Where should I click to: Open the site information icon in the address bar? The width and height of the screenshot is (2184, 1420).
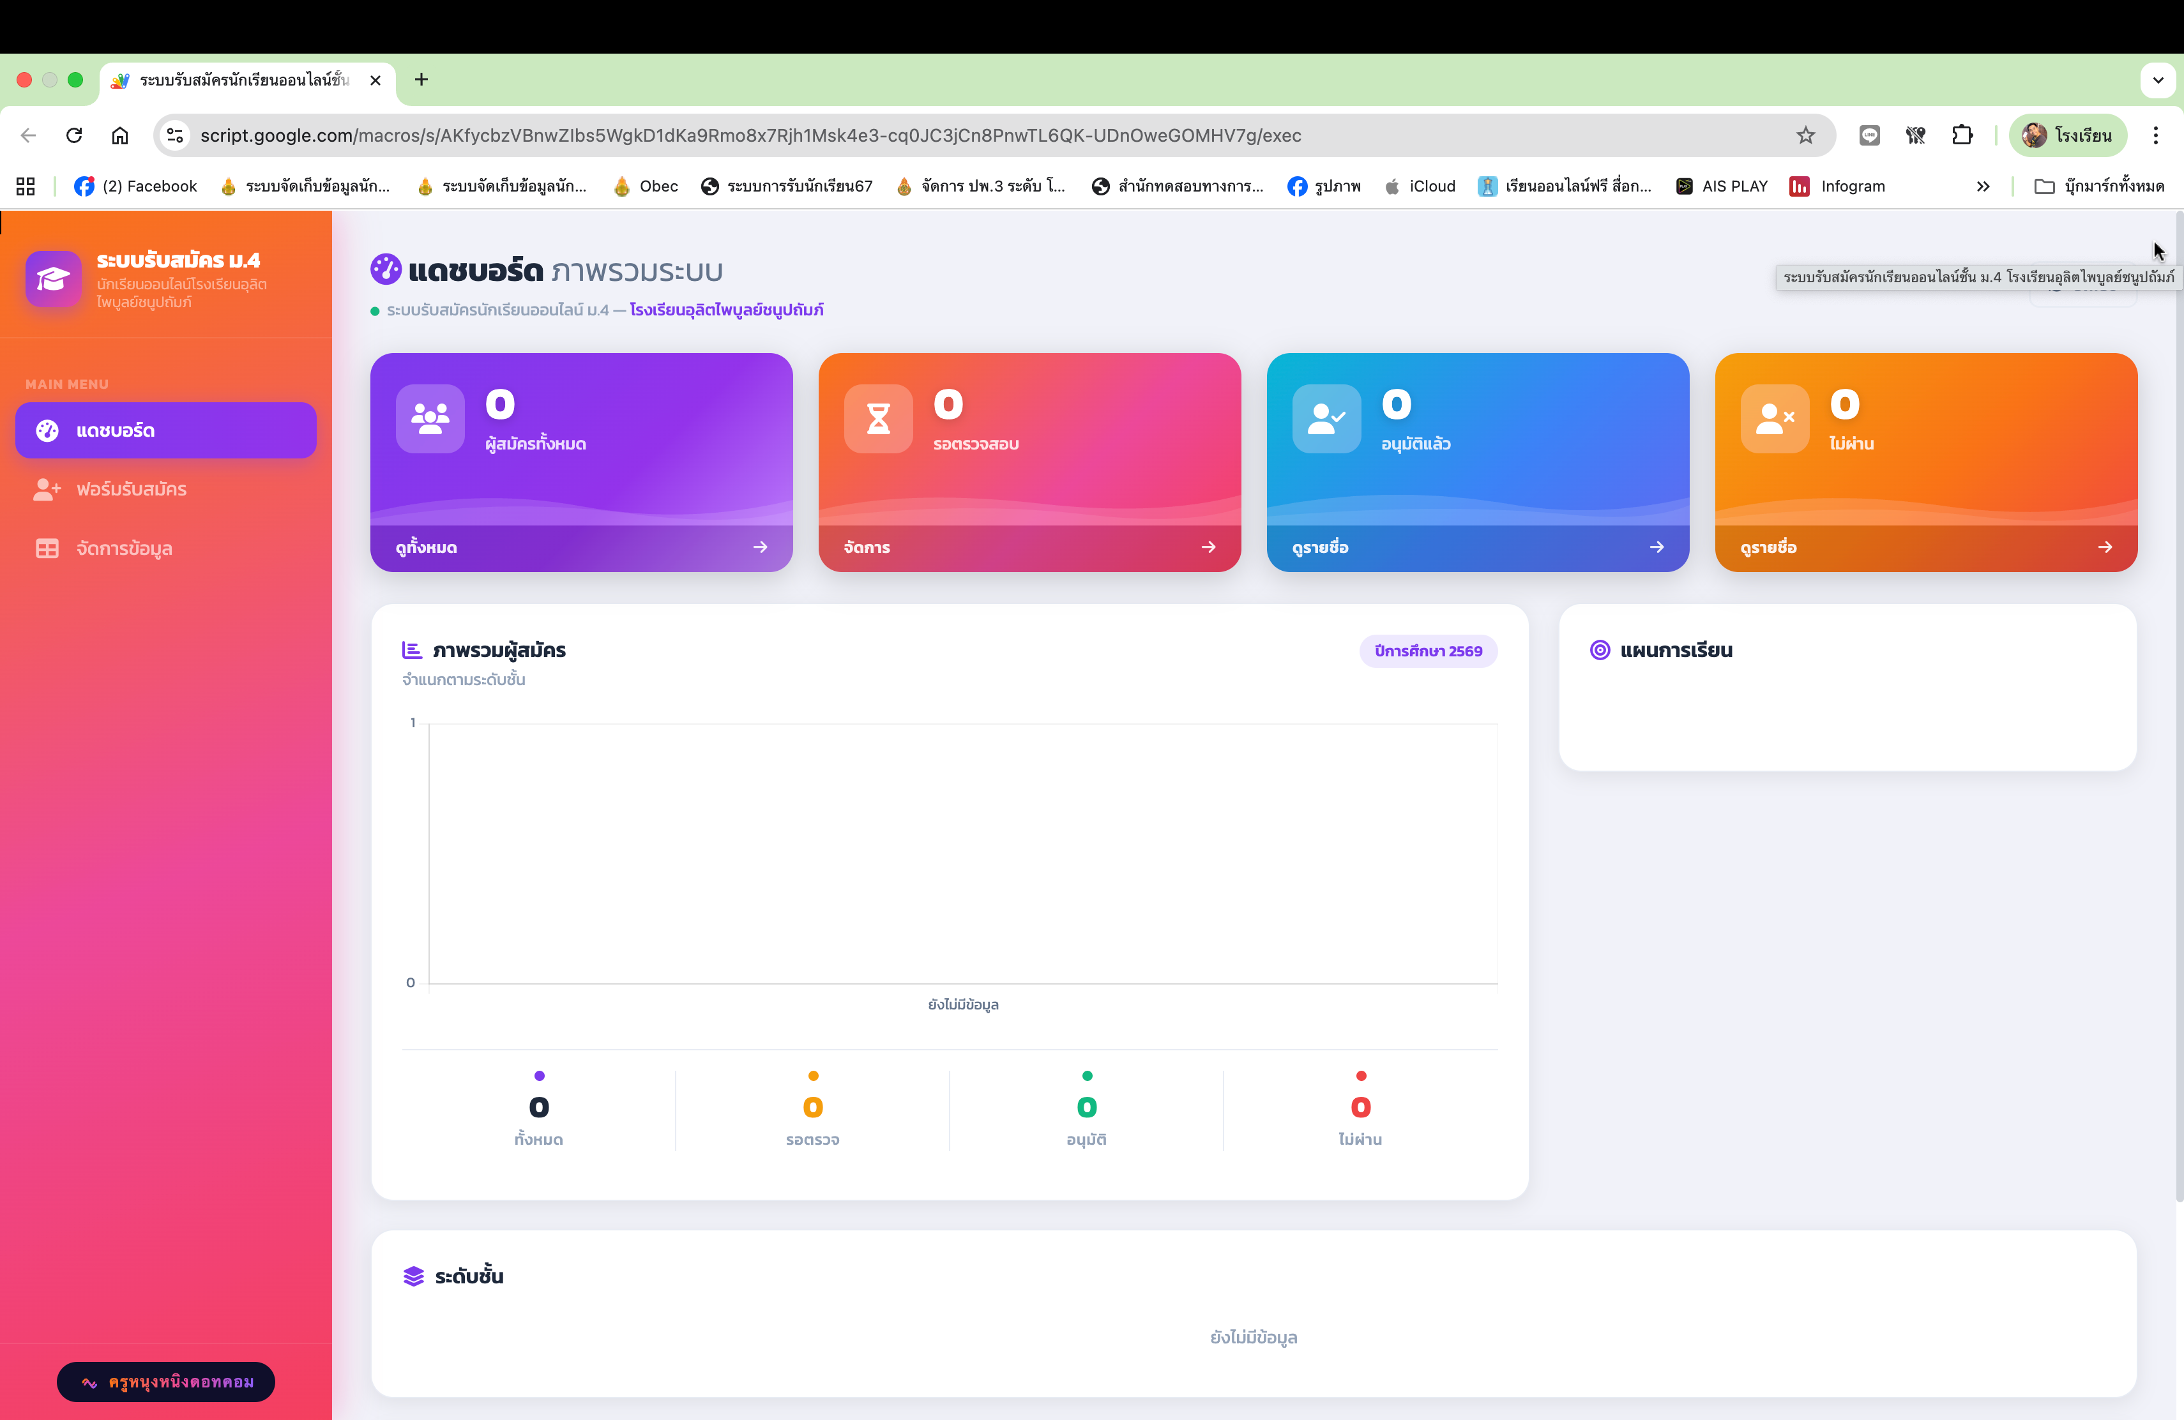(x=174, y=136)
